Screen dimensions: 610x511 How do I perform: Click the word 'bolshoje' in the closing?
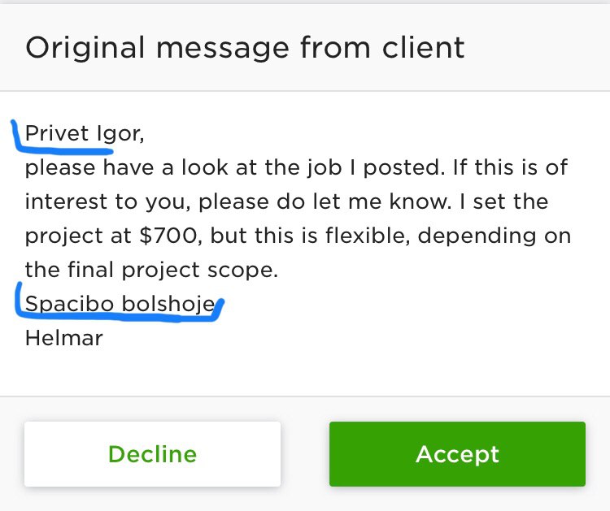tap(168, 304)
